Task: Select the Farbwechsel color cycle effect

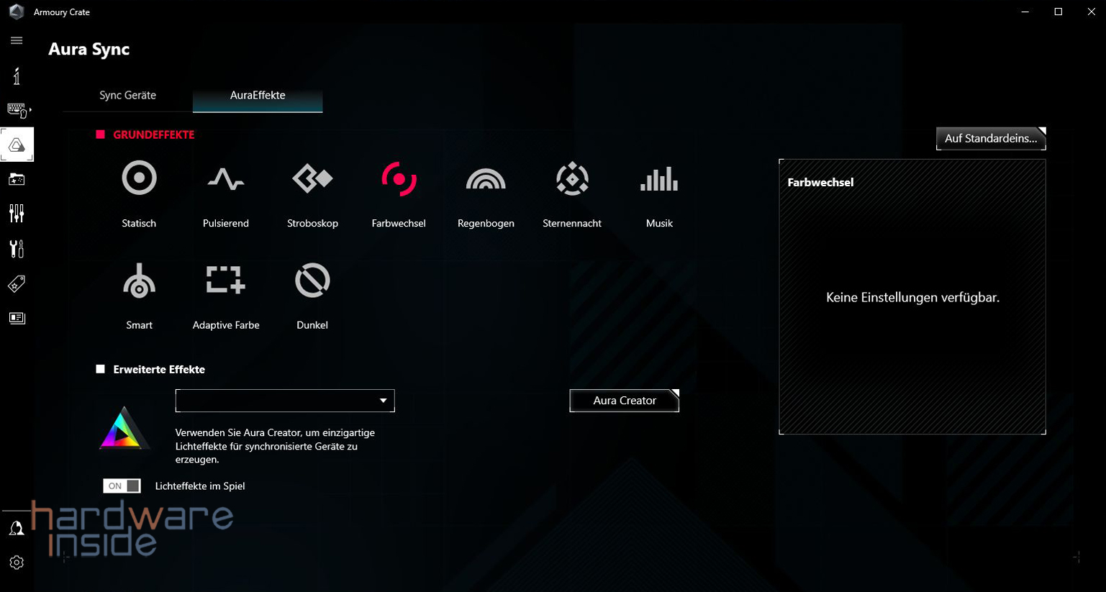Action: 399,178
